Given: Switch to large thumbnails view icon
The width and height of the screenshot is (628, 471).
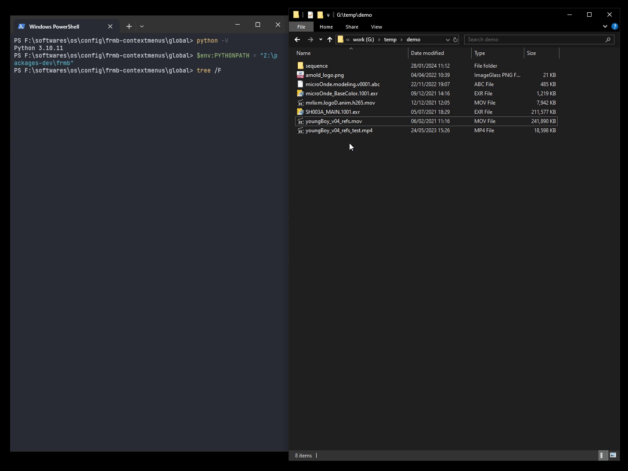Looking at the screenshot, I should coord(613,456).
